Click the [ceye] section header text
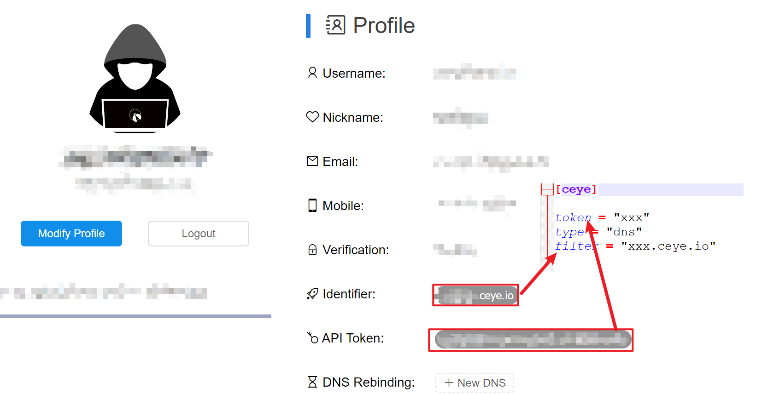 (576, 189)
